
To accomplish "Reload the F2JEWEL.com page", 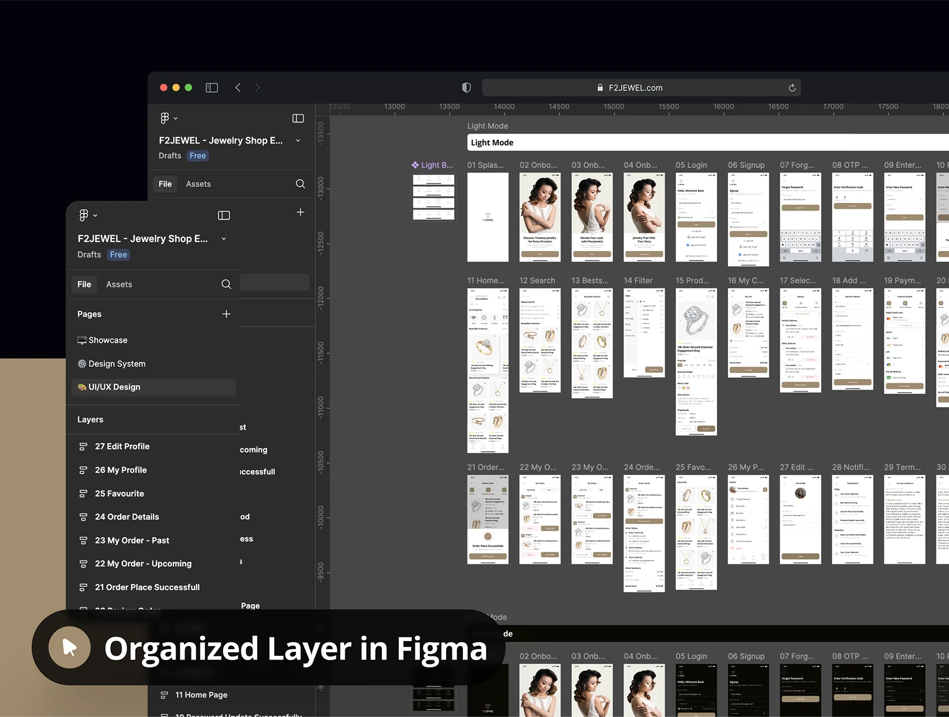I will coord(792,88).
